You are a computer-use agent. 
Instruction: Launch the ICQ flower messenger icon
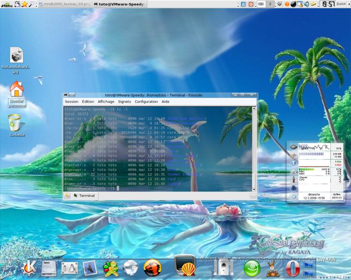point(110,268)
